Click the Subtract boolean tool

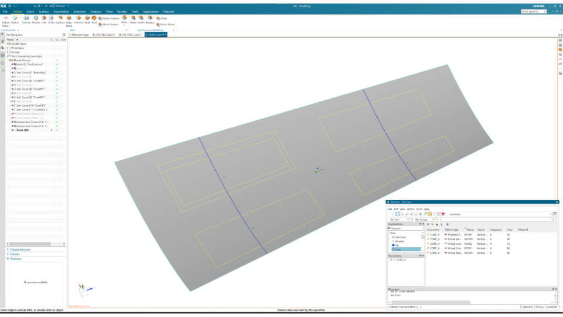tap(60, 19)
